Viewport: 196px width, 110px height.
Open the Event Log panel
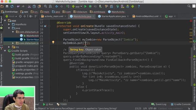pyautogui.click(x=159, y=104)
